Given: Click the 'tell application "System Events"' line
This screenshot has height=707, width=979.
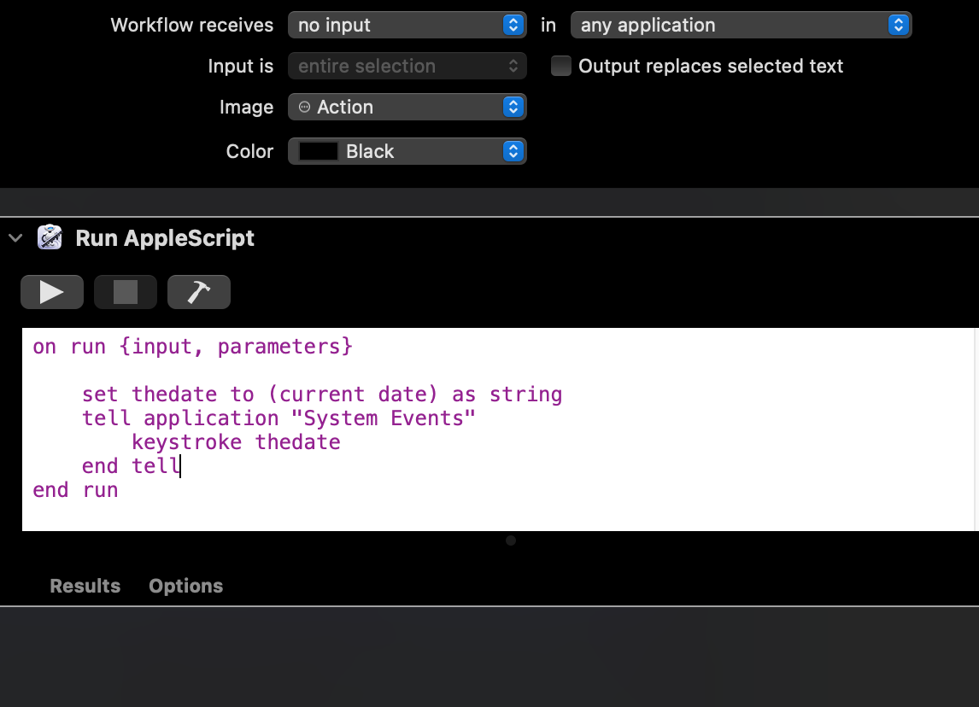Looking at the screenshot, I should pos(278,418).
